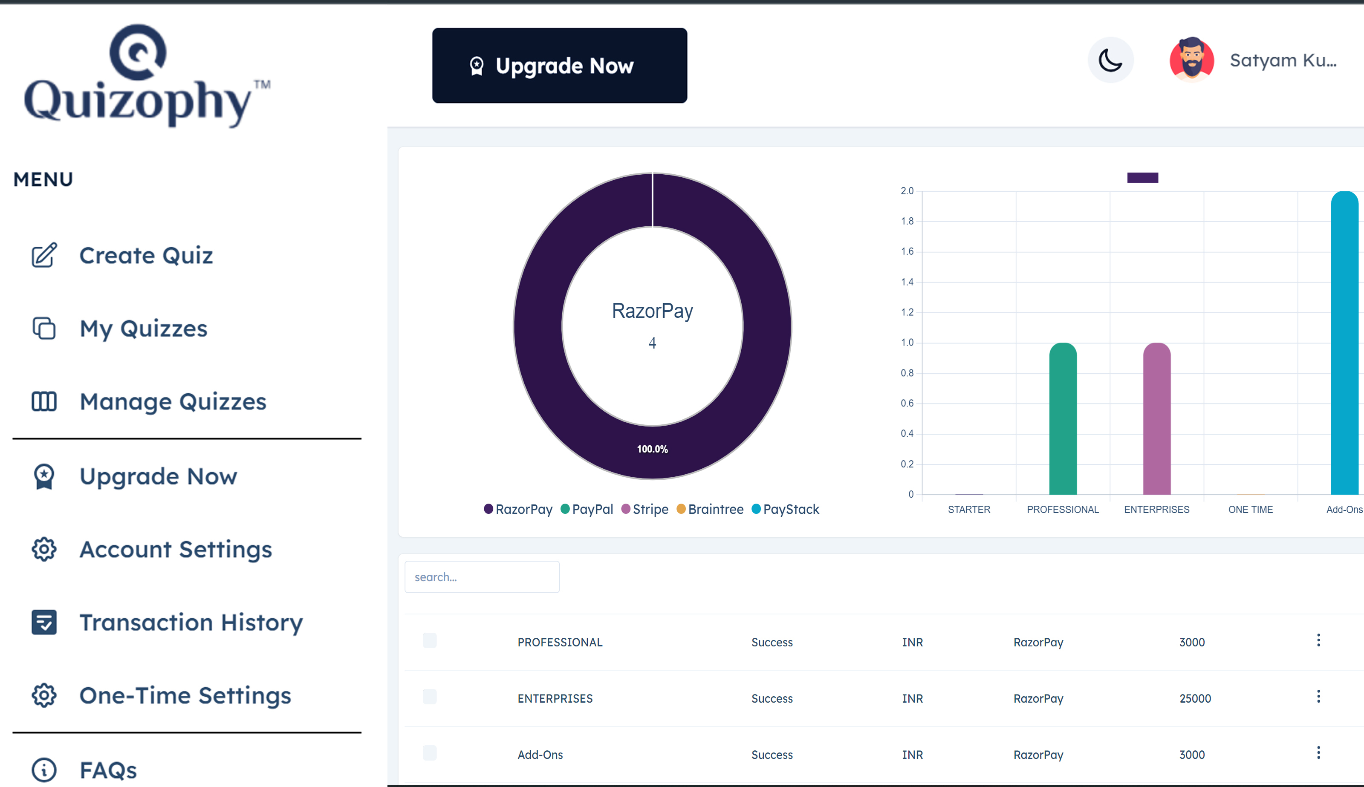Open the profile name Satyam Ku...
The width and height of the screenshot is (1364, 787).
[x=1283, y=61]
